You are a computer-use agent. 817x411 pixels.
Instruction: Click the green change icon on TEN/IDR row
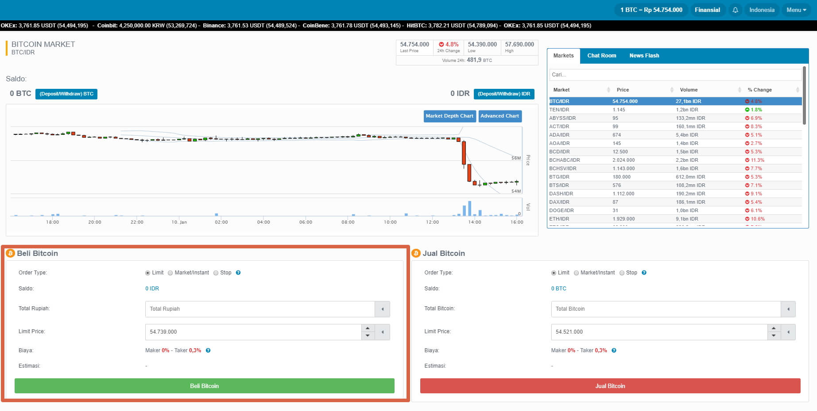pos(747,110)
